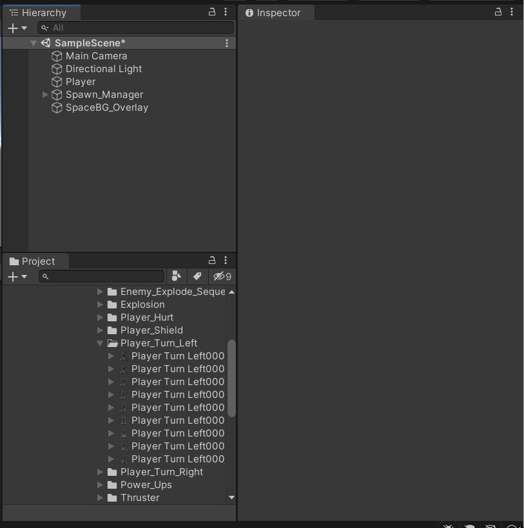Expand the Player_Turn_Right folder
The height and width of the screenshot is (528, 524).
point(100,472)
